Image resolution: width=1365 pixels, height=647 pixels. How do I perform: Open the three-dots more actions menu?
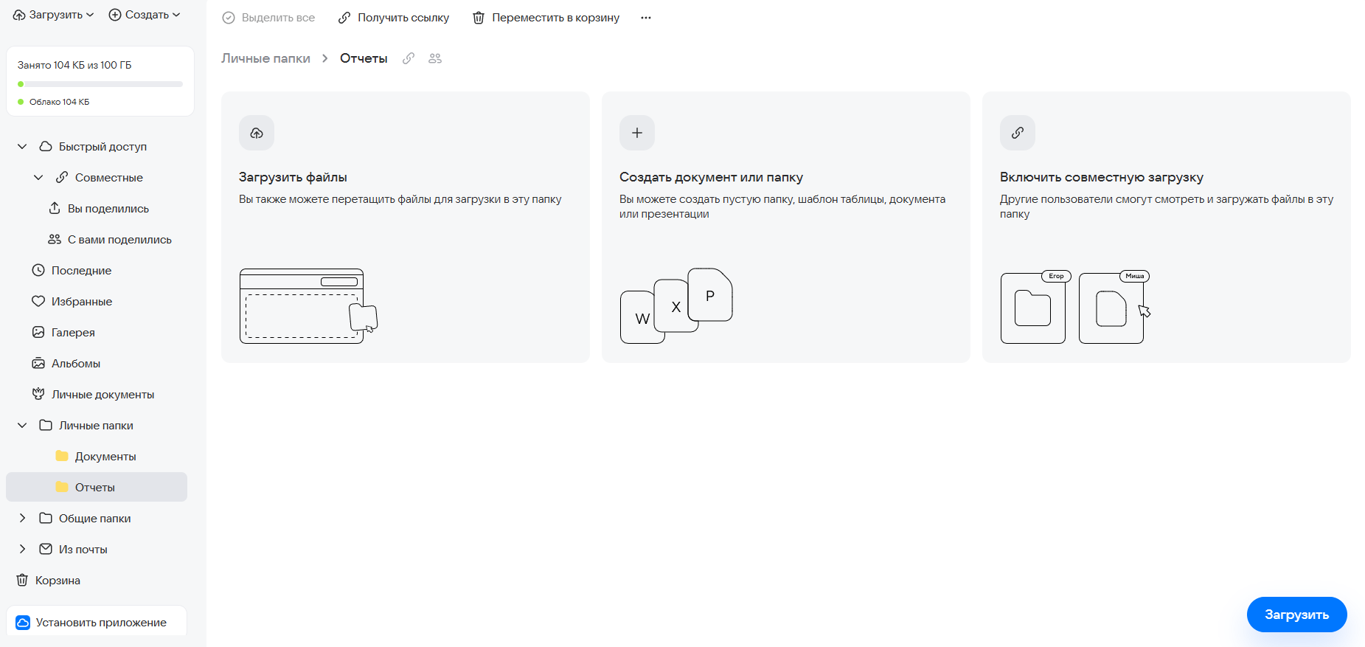click(x=646, y=18)
